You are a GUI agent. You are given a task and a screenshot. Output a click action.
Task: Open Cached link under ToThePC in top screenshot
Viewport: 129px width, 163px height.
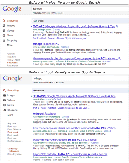[56, 30]
